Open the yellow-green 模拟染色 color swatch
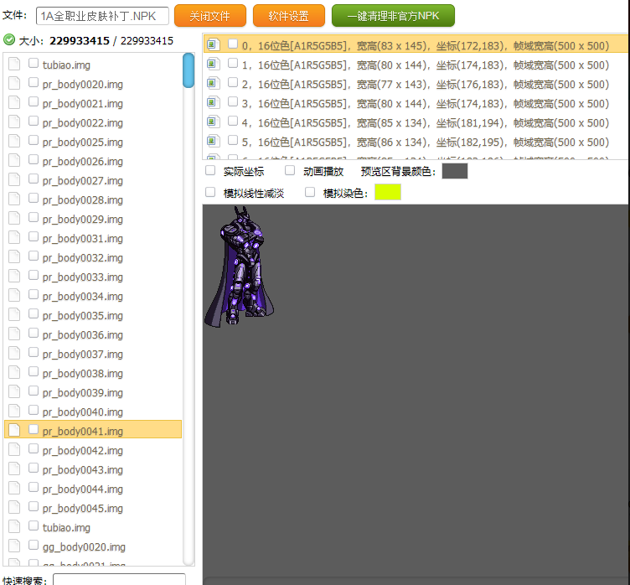The height and width of the screenshot is (585, 630). coord(387,193)
